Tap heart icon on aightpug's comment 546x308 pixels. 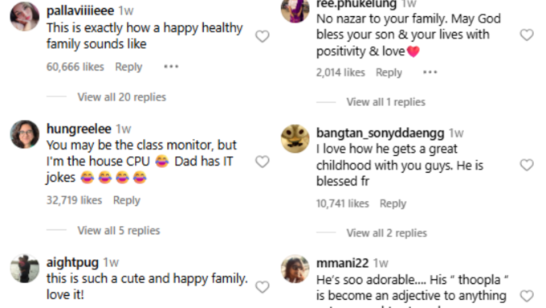(263, 287)
